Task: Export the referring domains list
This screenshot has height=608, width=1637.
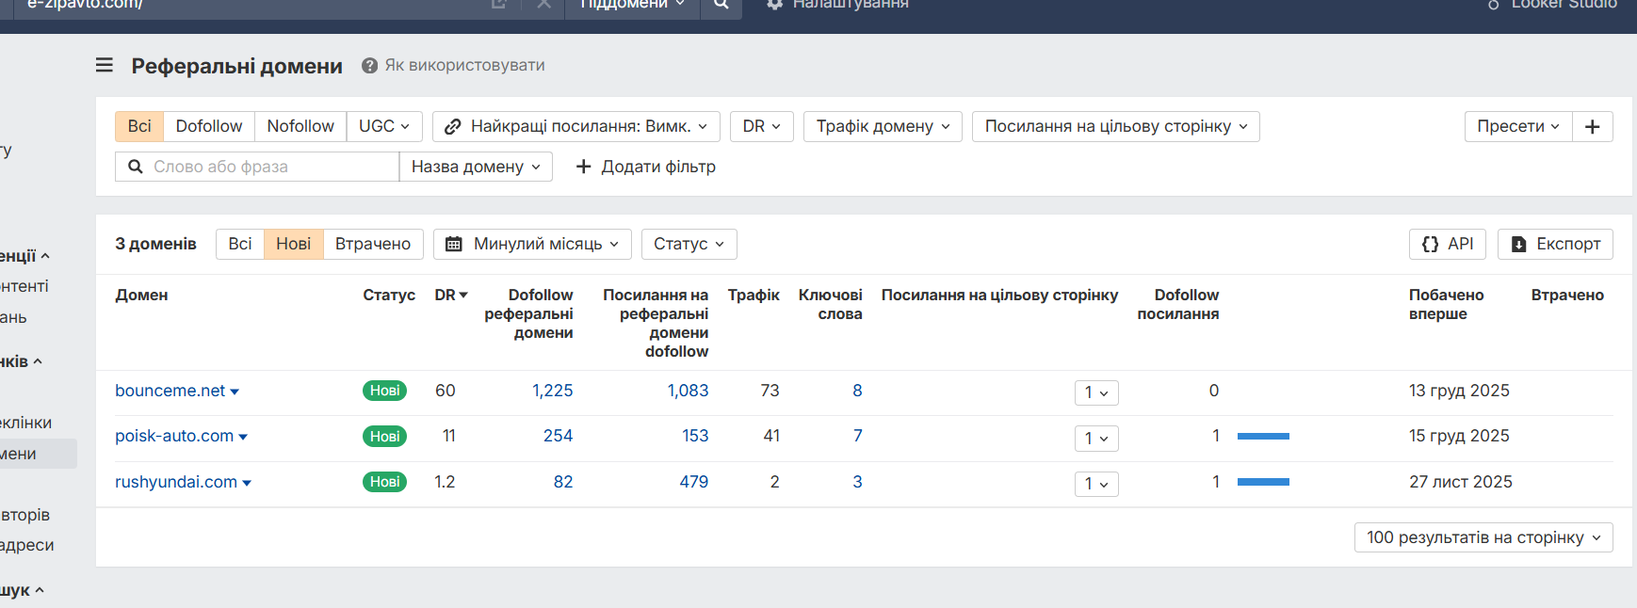Action: (x=1555, y=245)
